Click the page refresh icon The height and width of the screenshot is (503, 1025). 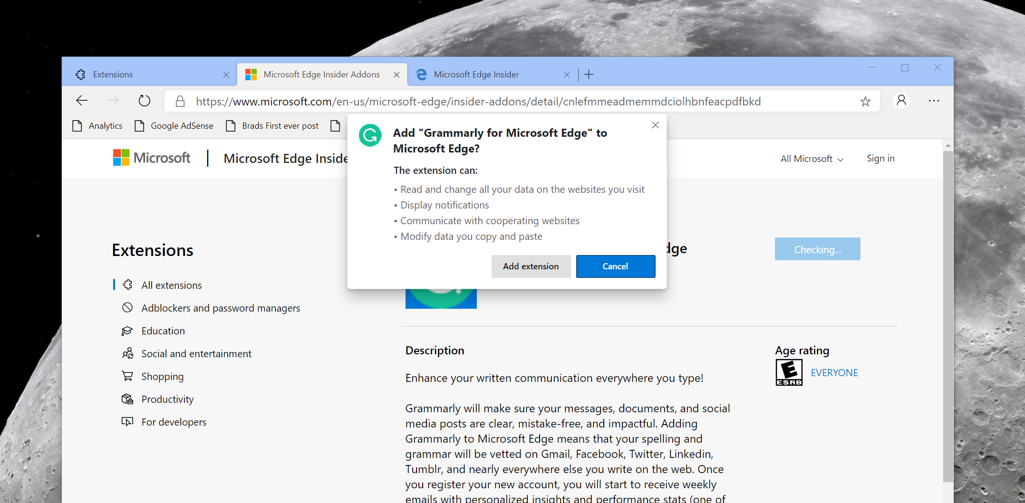145,101
